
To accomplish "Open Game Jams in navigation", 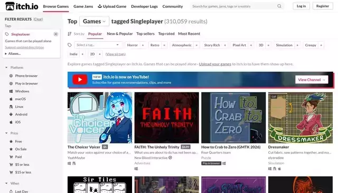I will pos(83,6).
